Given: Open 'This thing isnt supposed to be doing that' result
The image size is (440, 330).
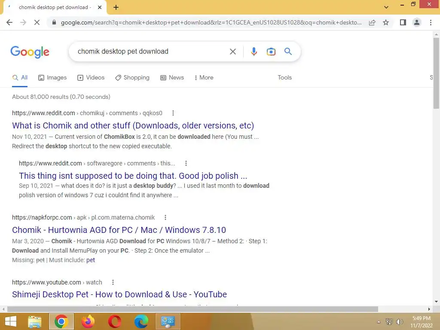Looking at the screenshot, I should (x=133, y=176).
